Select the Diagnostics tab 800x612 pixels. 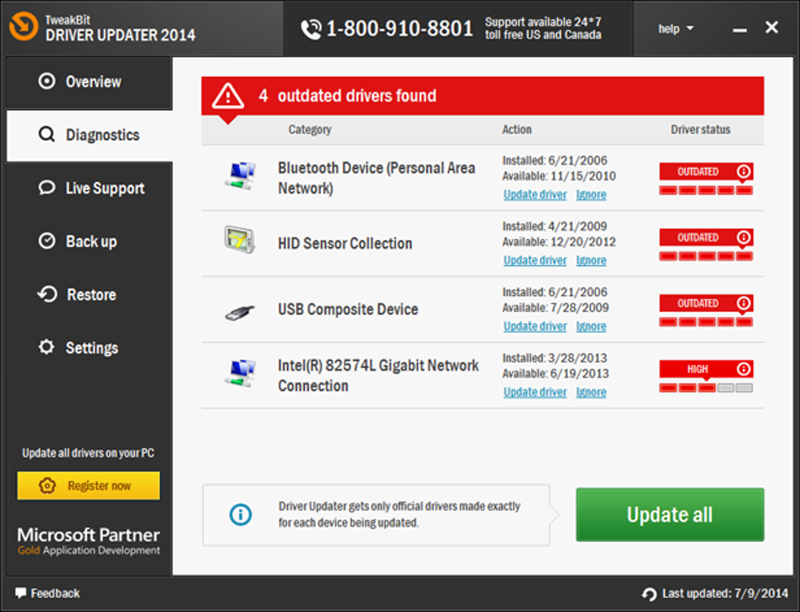(89, 135)
